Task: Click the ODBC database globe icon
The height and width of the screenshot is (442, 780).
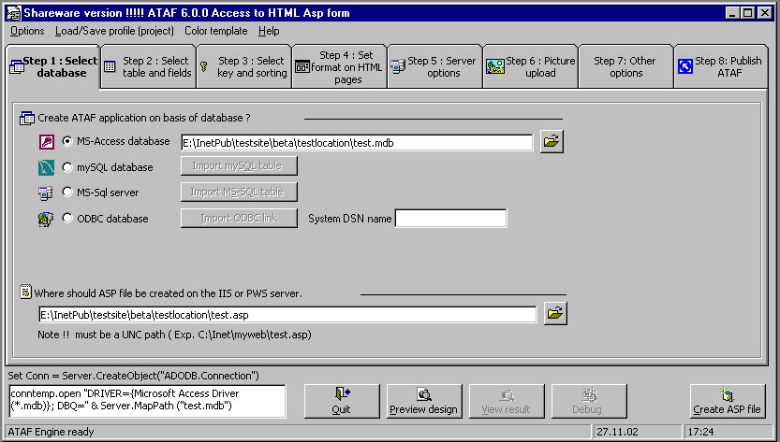Action: (x=46, y=219)
